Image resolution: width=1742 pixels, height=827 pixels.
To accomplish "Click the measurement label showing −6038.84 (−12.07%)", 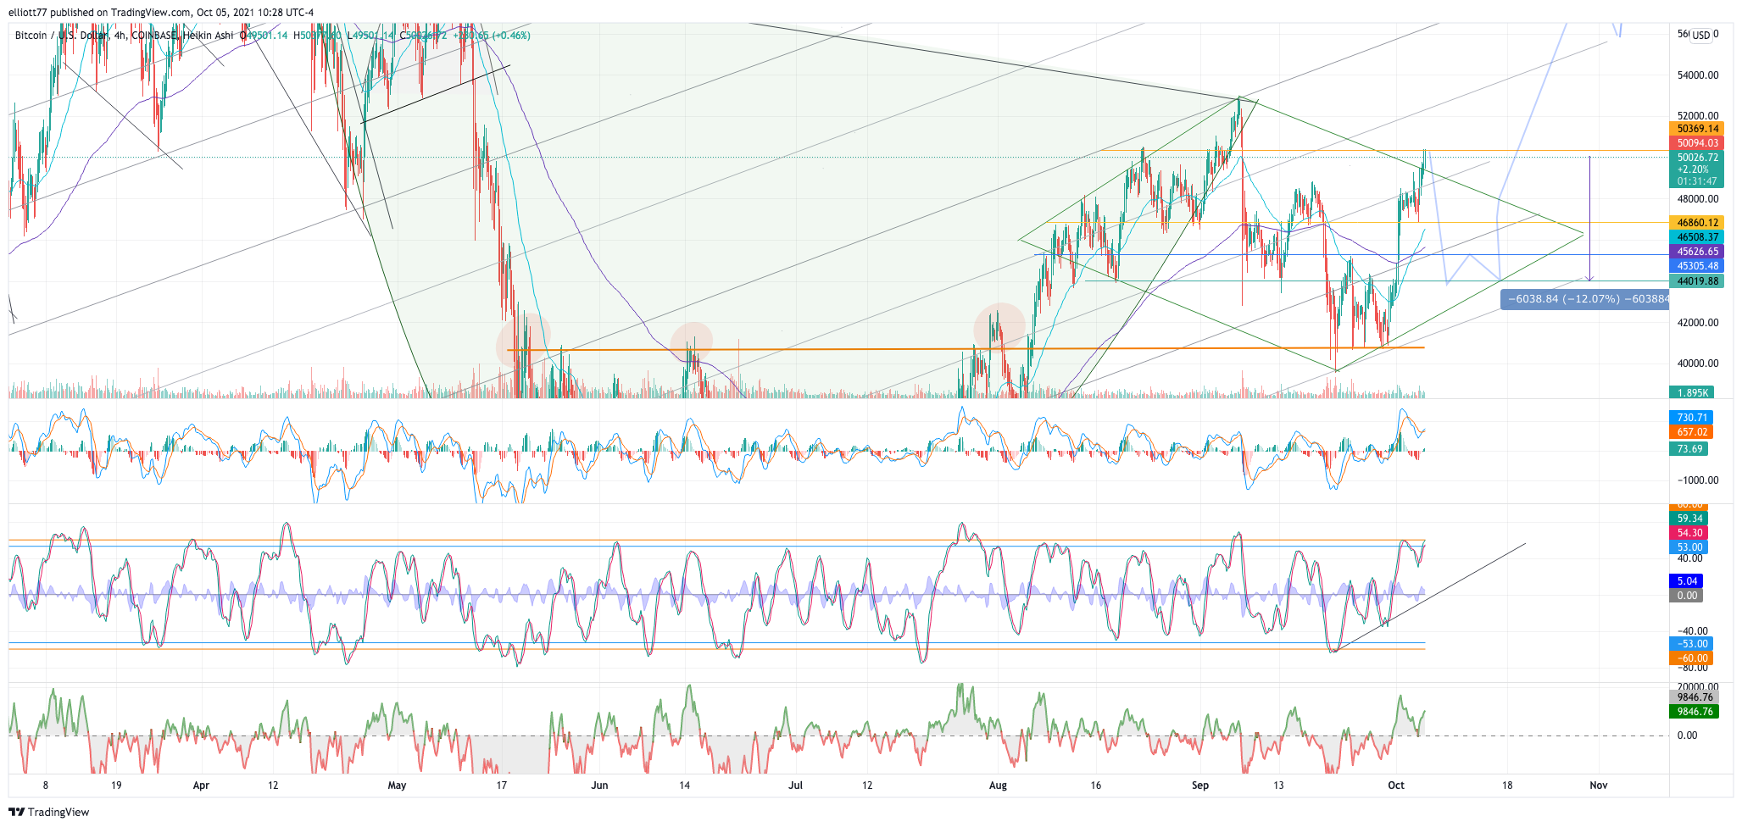I will click(x=1585, y=299).
